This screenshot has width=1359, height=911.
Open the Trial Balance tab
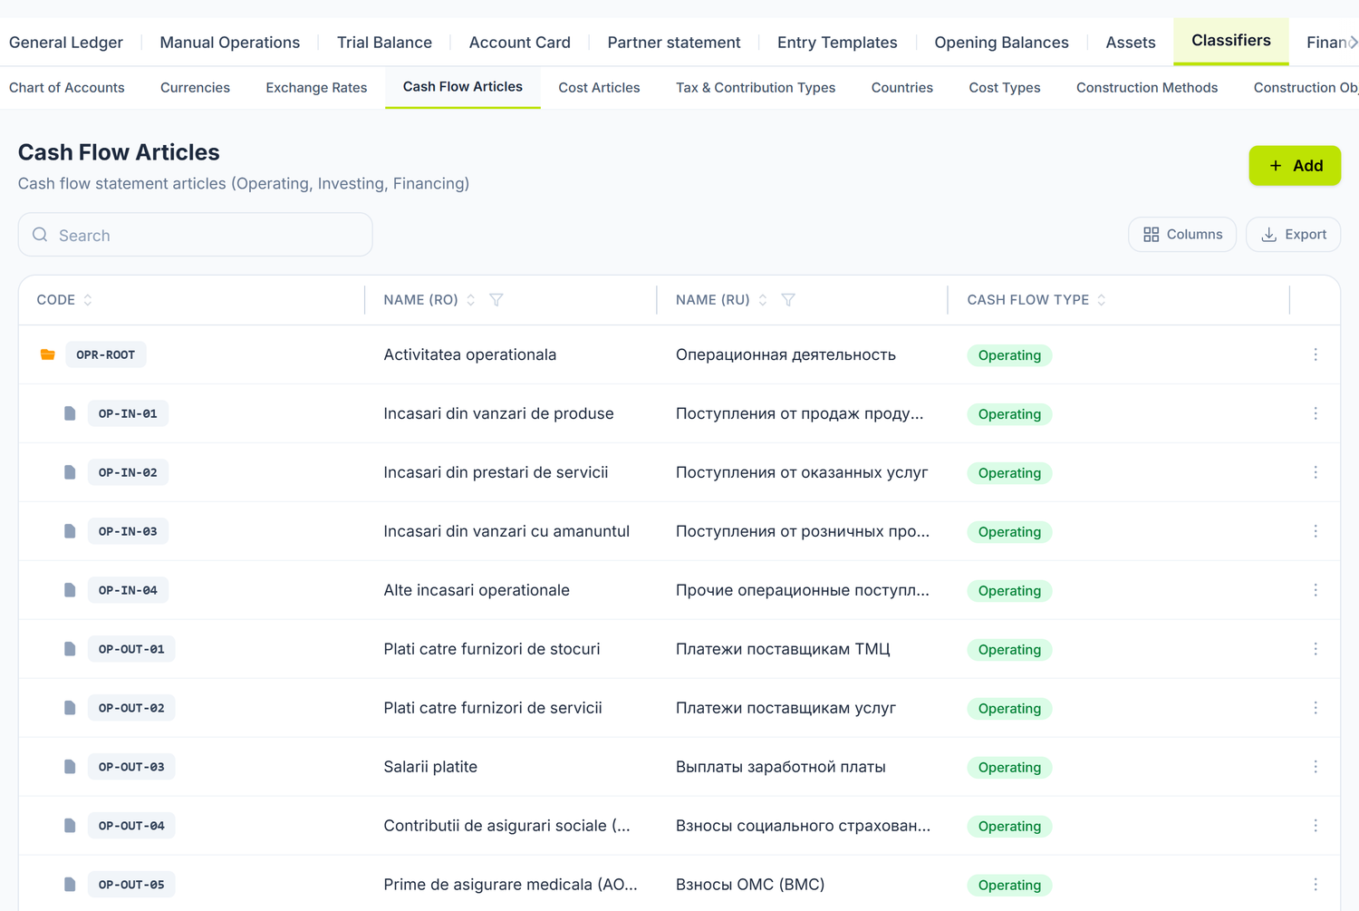[384, 43]
